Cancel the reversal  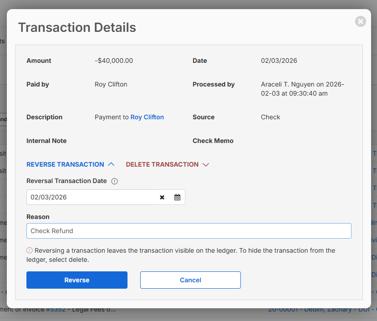point(190,280)
